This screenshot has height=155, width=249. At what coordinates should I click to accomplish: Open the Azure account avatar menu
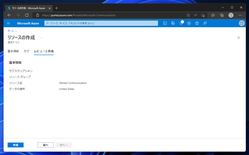pos(241,23)
